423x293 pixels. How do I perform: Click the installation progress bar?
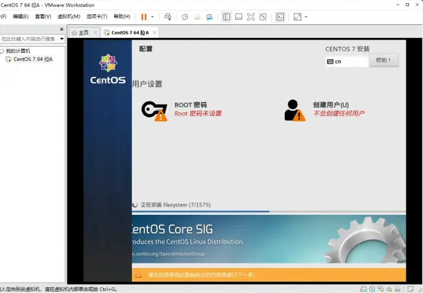point(269,212)
